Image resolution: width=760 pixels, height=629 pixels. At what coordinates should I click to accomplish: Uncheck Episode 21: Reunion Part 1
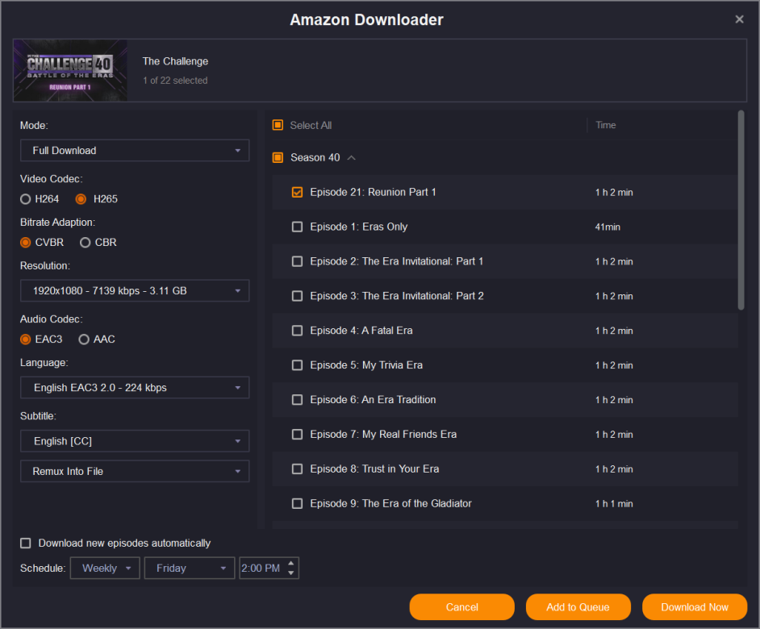point(297,192)
